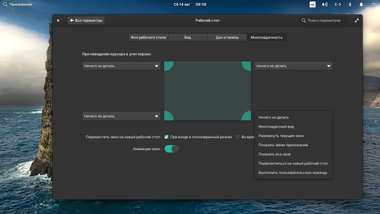Click the 'Все параметры' back button

point(86,20)
